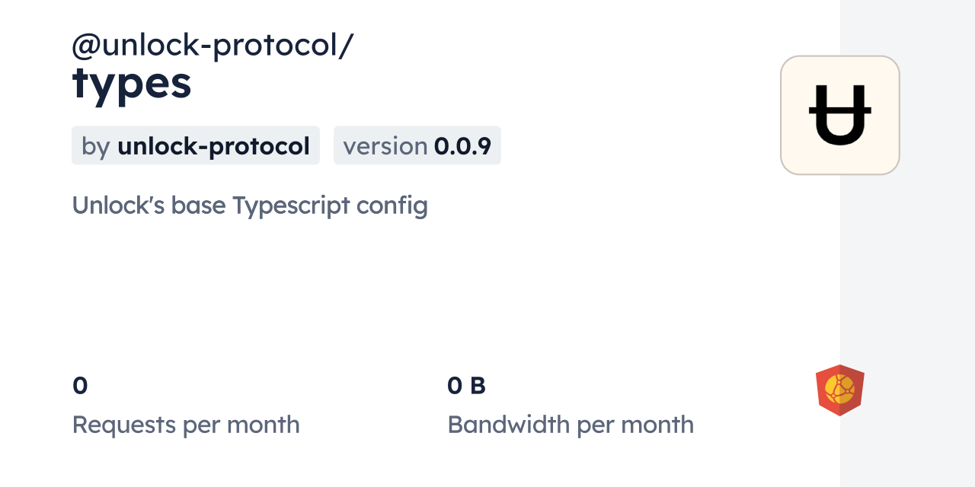975x487 pixels.
Task: Click the jsDelivr shield logo
Action: pyautogui.click(x=839, y=390)
